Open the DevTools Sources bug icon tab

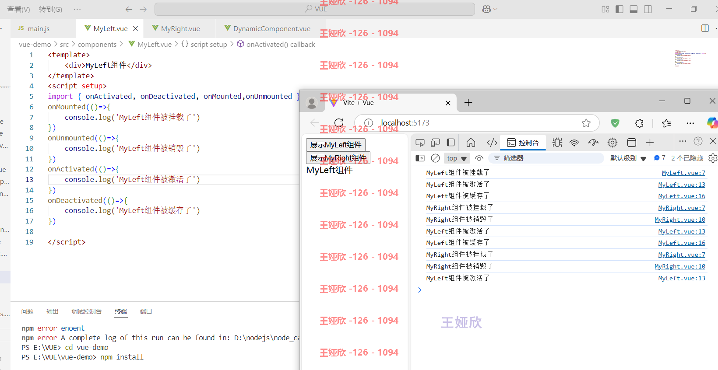(x=557, y=143)
